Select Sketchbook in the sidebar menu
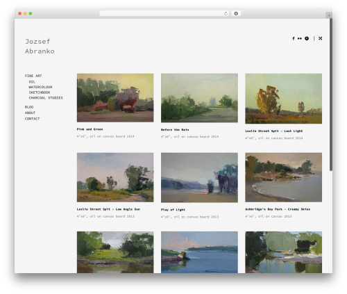This screenshot has width=347, height=294. (40, 92)
